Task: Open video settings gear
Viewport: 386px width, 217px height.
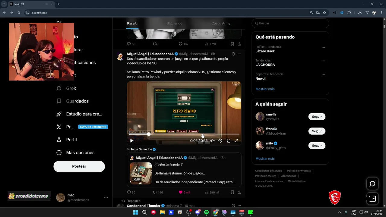Action: pos(220,141)
